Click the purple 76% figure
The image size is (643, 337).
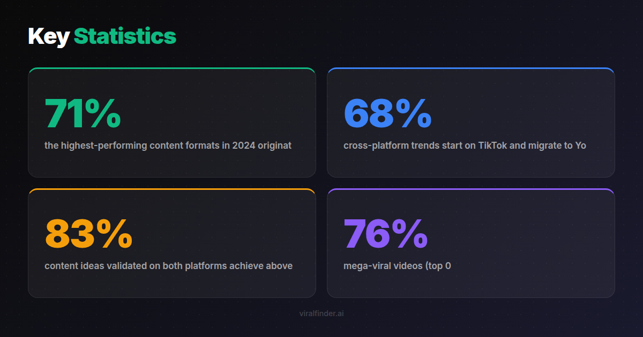pyautogui.click(x=385, y=234)
